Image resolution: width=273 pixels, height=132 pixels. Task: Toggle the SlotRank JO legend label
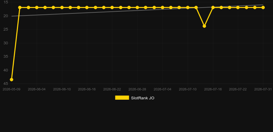tap(143, 98)
